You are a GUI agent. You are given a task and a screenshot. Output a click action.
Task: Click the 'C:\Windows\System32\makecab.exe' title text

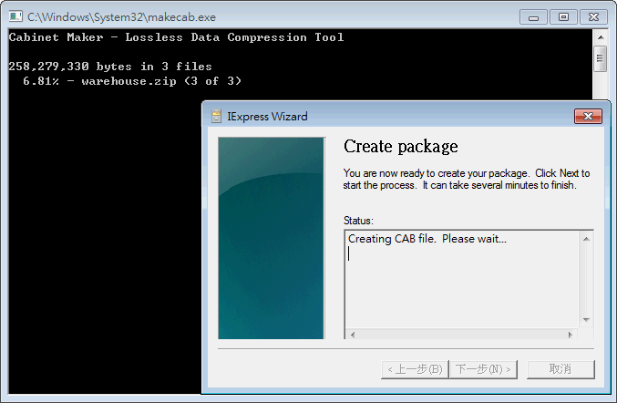pyautogui.click(x=121, y=17)
